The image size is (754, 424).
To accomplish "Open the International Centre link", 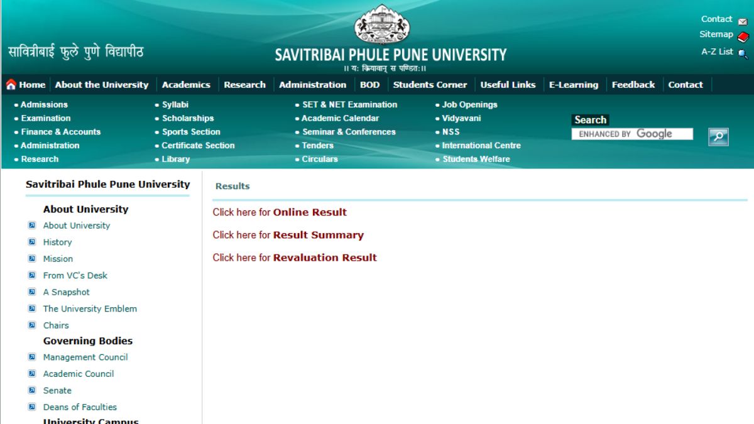I will point(481,145).
